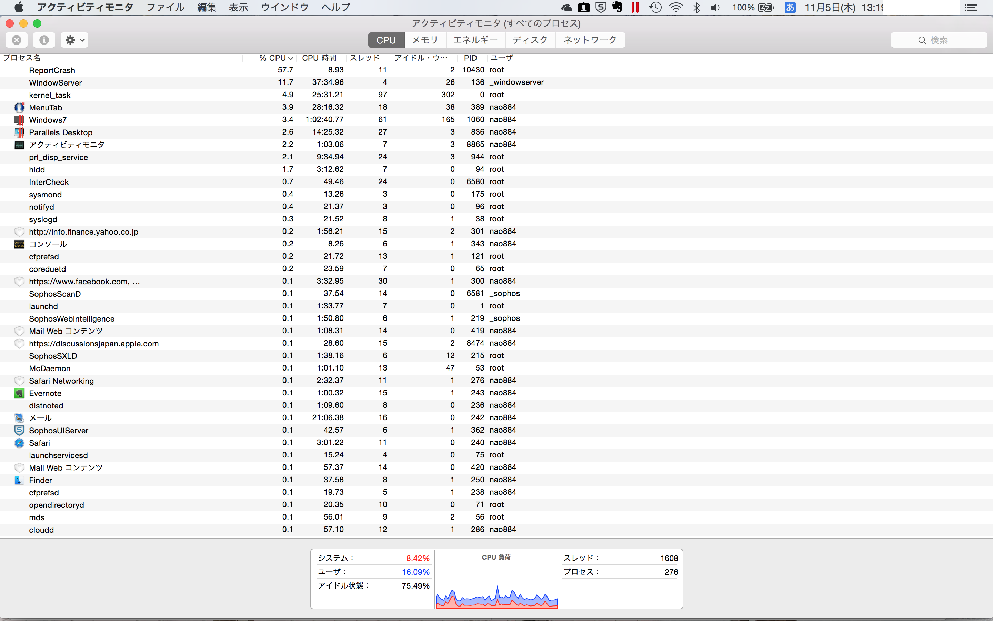993x621 pixels.
Task: Click the Parallels red bars menu bar icon
Action: click(635, 7)
